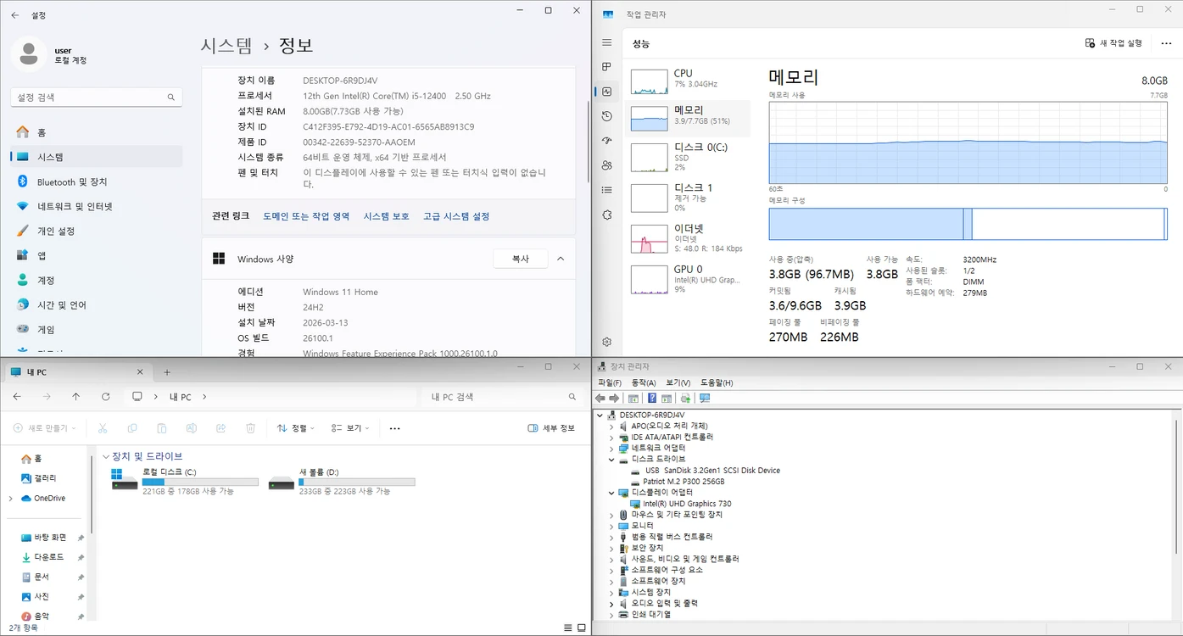Select Disk 0 (C:) performance entry
This screenshot has height=636, width=1183.
[689, 158]
